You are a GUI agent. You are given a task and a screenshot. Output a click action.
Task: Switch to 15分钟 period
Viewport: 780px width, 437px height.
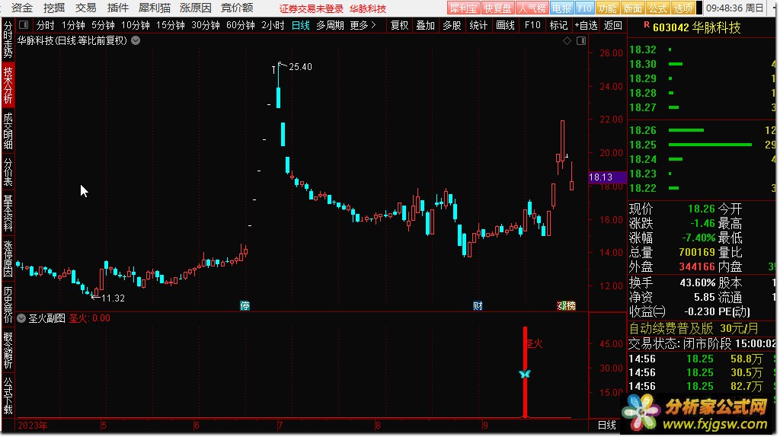point(170,25)
